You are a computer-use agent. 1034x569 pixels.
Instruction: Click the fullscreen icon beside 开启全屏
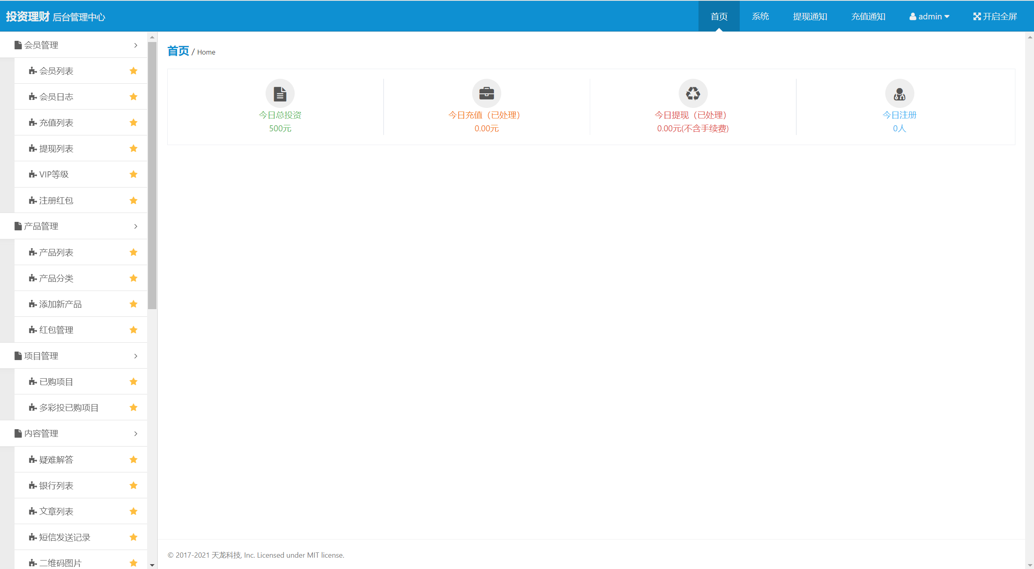[x=977, y=17]
